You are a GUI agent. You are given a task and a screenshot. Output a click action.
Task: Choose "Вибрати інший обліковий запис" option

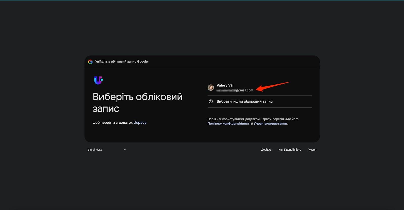pos(244,101)
